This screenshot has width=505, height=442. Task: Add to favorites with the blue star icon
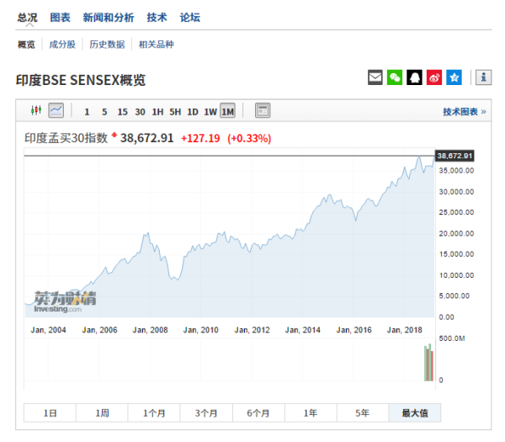tap(454, 77)
